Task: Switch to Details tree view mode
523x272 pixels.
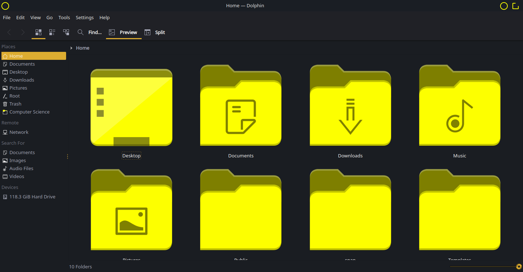Action: coord(66,32)
